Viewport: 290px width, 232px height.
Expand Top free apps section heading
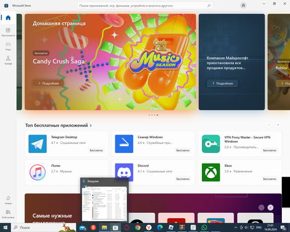click(59, 125)
